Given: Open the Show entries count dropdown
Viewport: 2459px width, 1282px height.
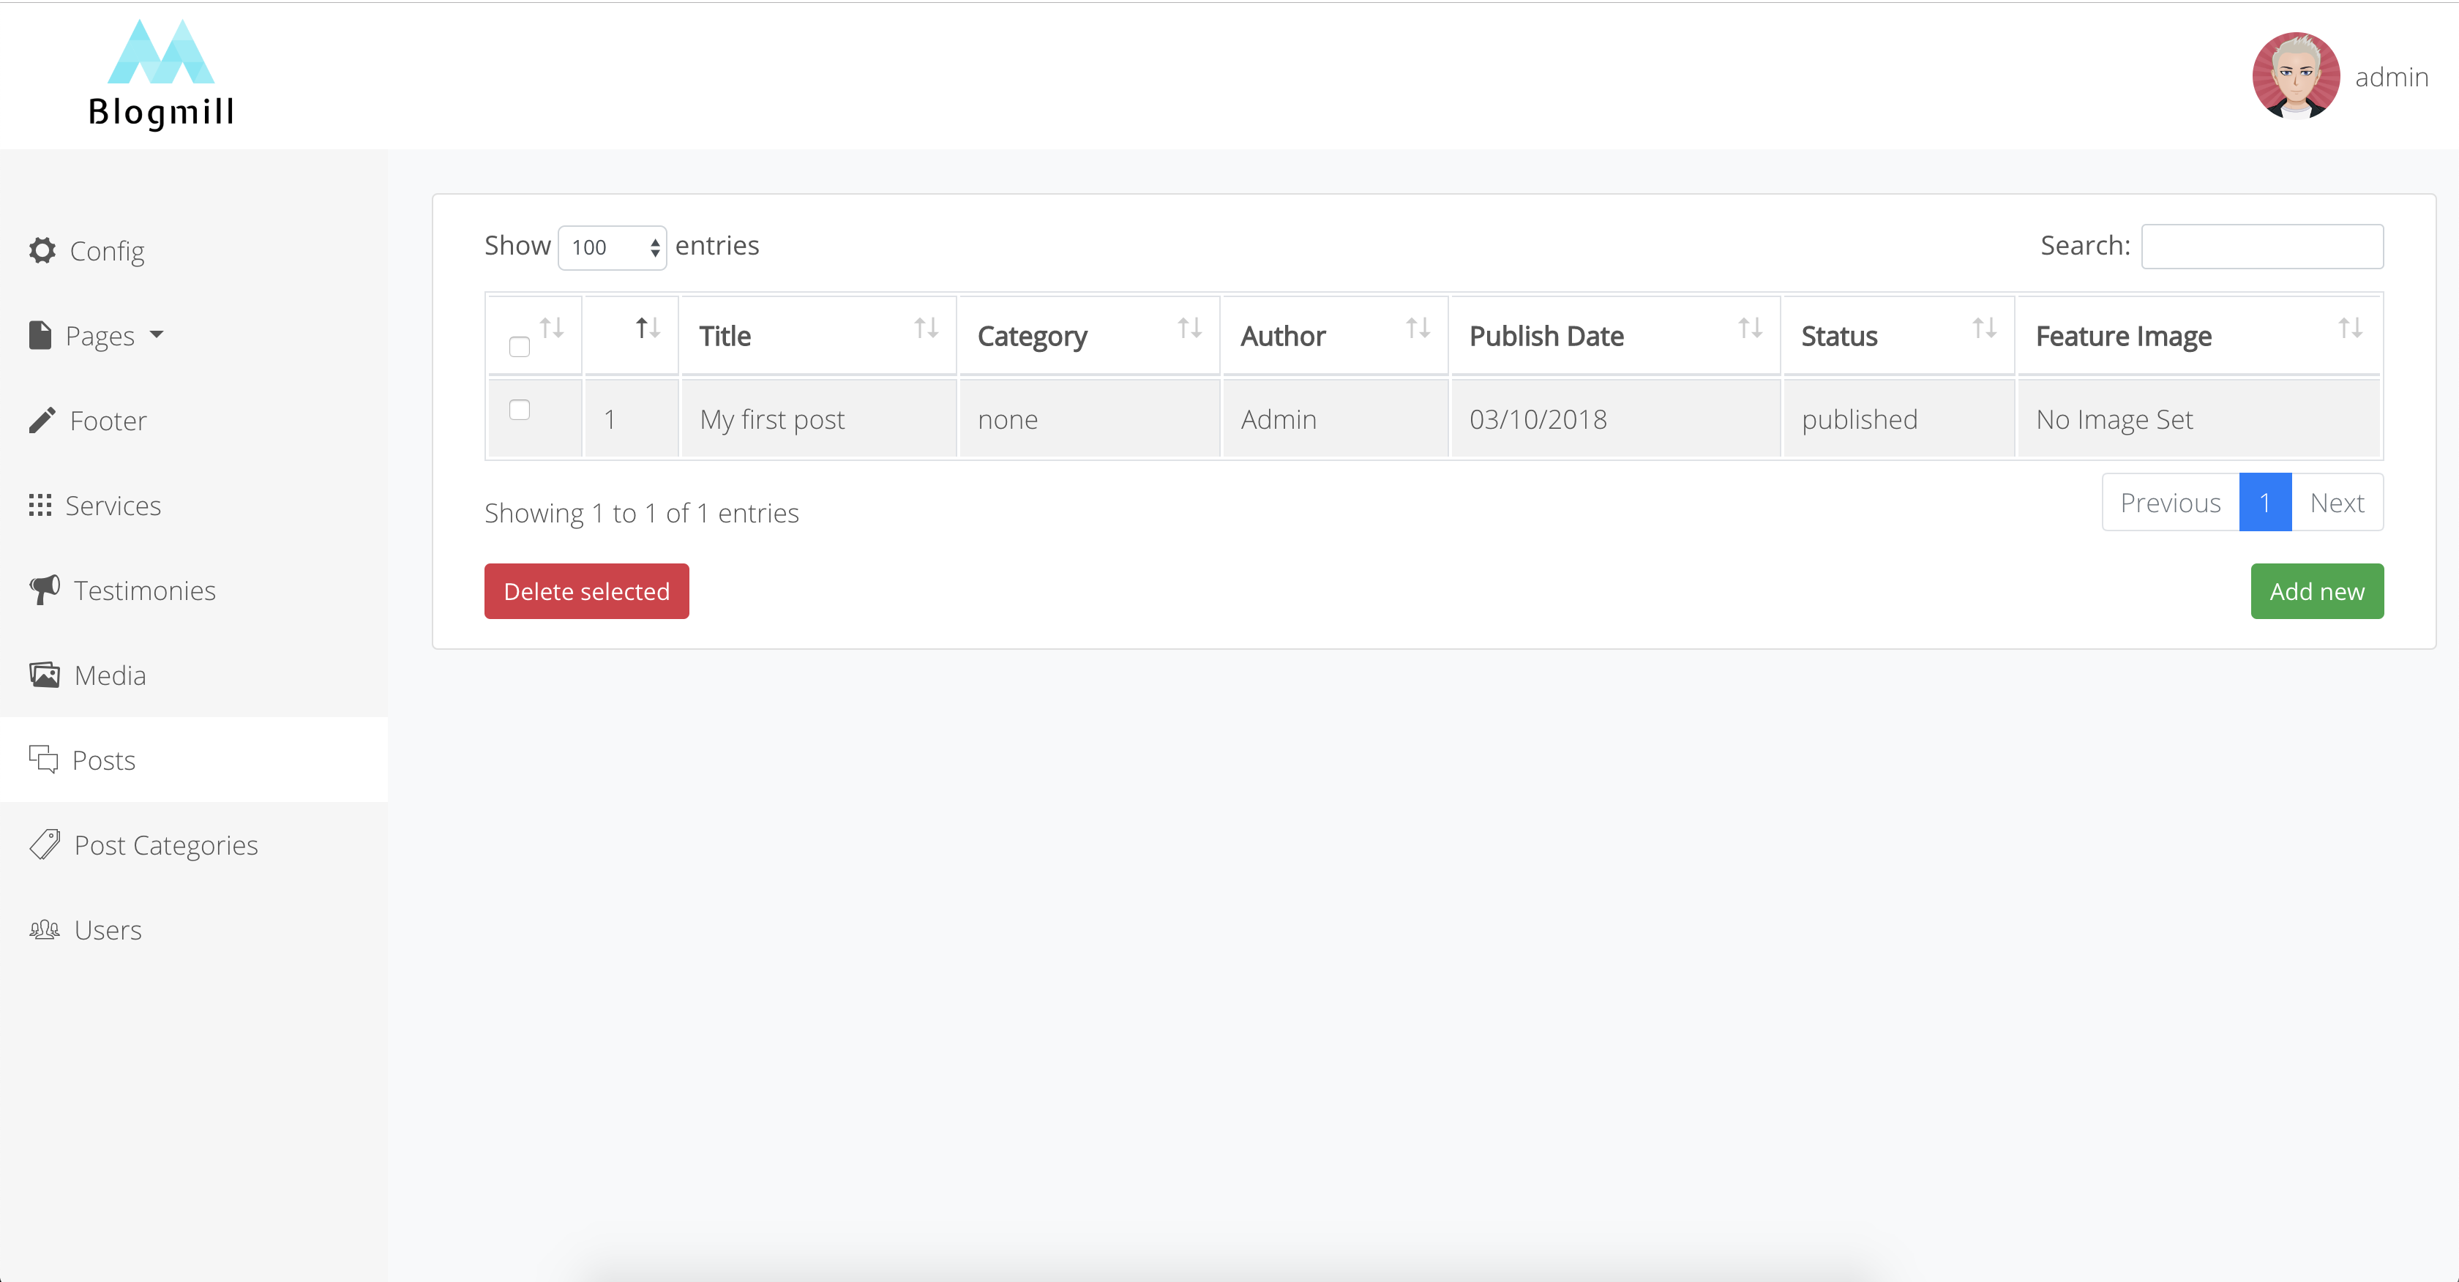Looking at the screenshot, I should [612, 247].
